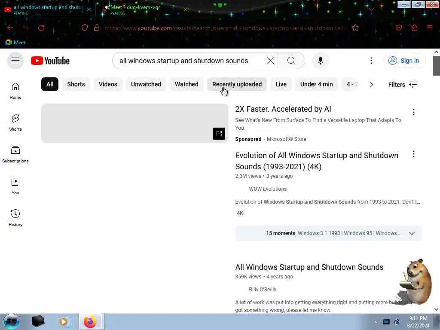Open the Filters panel
This screenshot has width=440, height=330.
tap(402, 85)
